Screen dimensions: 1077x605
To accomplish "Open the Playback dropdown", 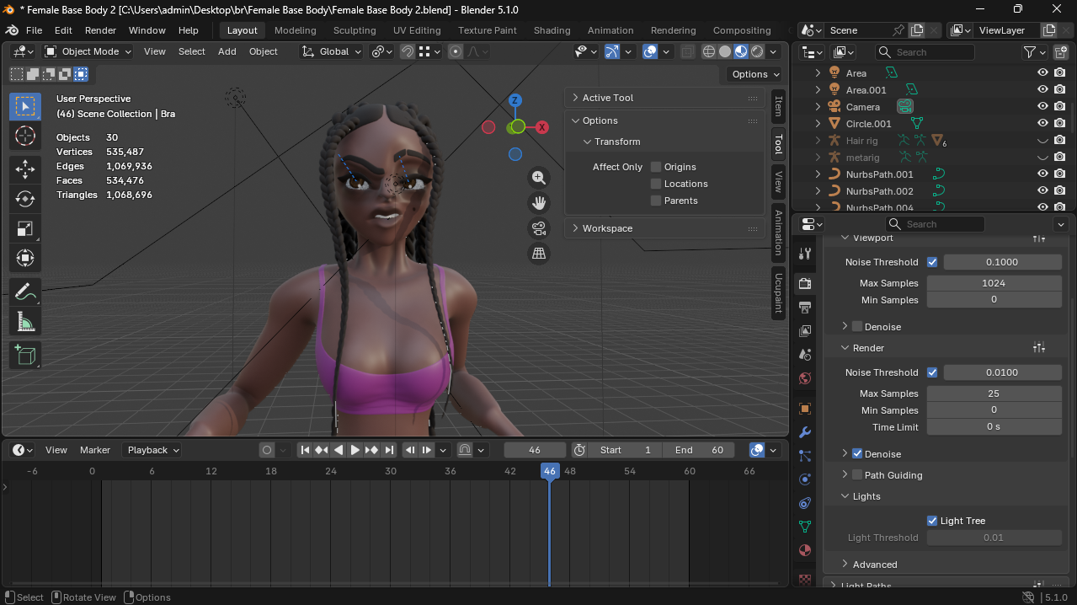I will (152, 450).
